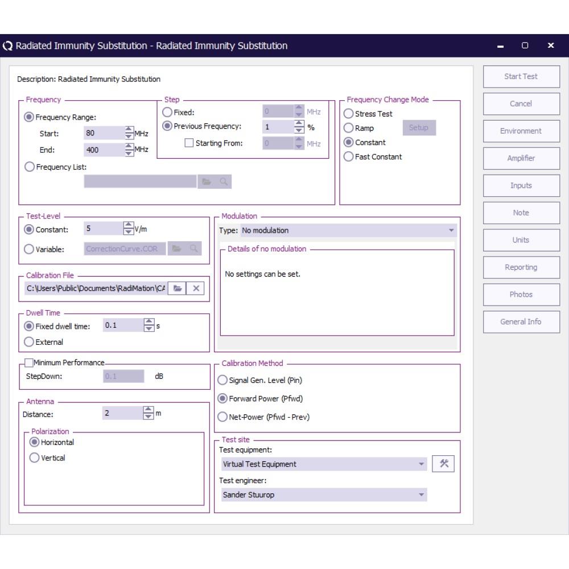Open the folder browser for Frequency List
569x569 pixels.
[207, 181]
